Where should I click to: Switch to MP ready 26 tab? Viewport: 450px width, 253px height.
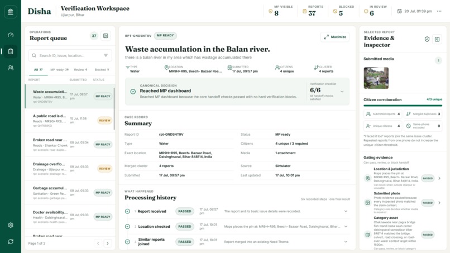pos(59,70)
